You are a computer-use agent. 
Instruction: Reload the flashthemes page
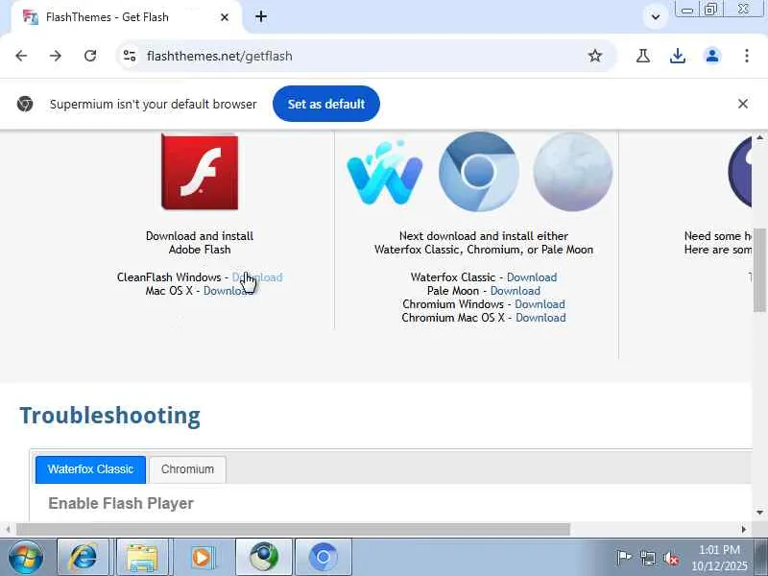(90, 56)
